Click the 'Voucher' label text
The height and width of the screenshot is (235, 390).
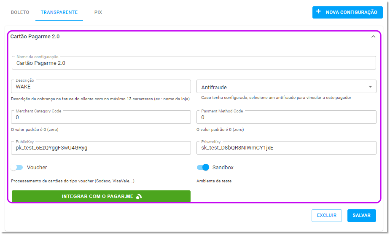coord(37,168)
